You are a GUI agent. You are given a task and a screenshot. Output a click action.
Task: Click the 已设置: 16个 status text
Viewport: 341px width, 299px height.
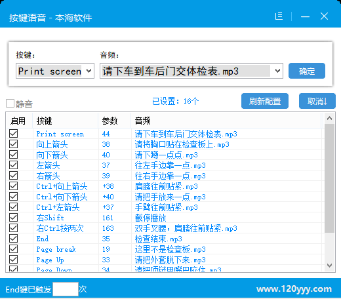175,101
